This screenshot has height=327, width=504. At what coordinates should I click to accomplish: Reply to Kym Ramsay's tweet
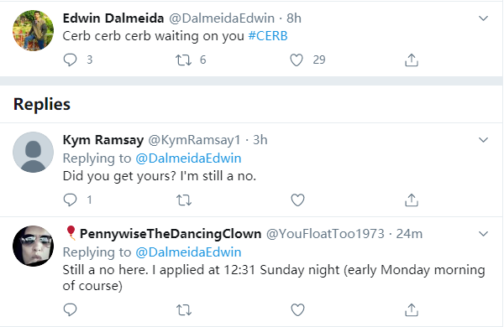(70, 200)
